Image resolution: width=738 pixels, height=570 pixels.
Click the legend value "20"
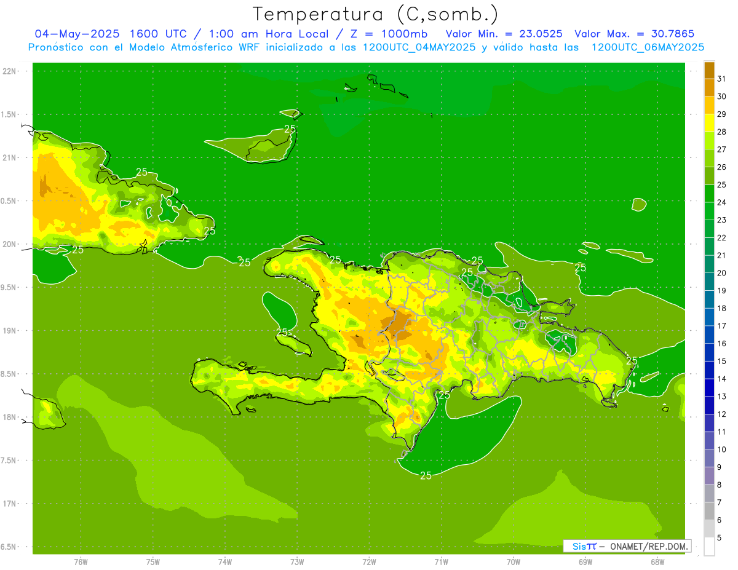click(x=722, y=273)
